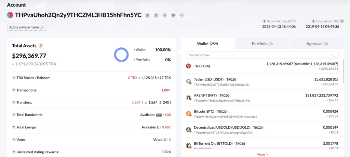Viewport: 350px width, 157px height.
Task: Click help icon next to Total Bandwidth
Action: click(14, 115)
